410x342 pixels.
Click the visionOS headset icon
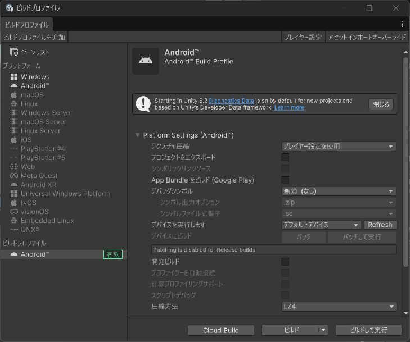[14, 212]
